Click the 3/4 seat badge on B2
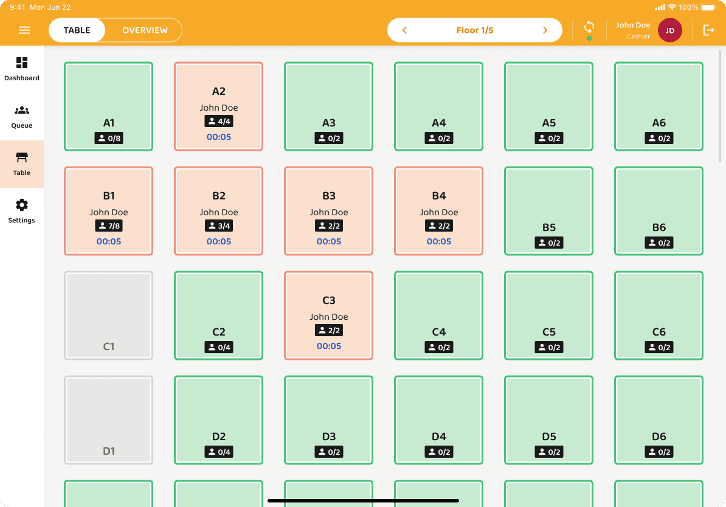The width and height of the screenshot is (726, 507). click(218, 226)
